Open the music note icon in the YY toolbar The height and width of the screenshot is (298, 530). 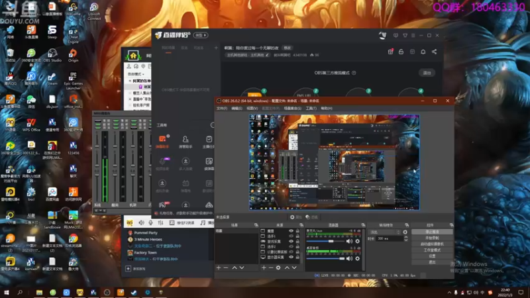[203, 223]
